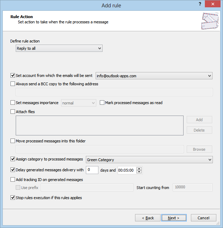
Task: Open the Define rule action dropdown
Action: click(59, 48)
